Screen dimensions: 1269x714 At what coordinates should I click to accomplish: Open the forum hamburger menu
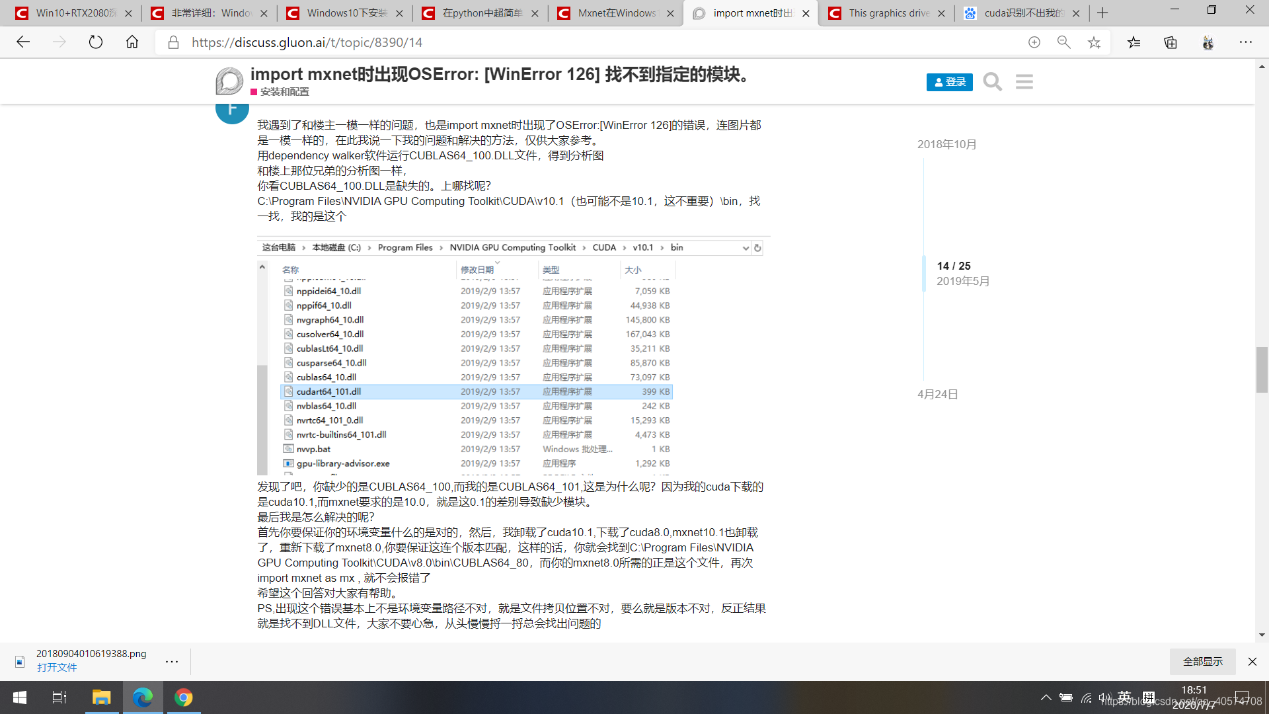coord(1024,82)
